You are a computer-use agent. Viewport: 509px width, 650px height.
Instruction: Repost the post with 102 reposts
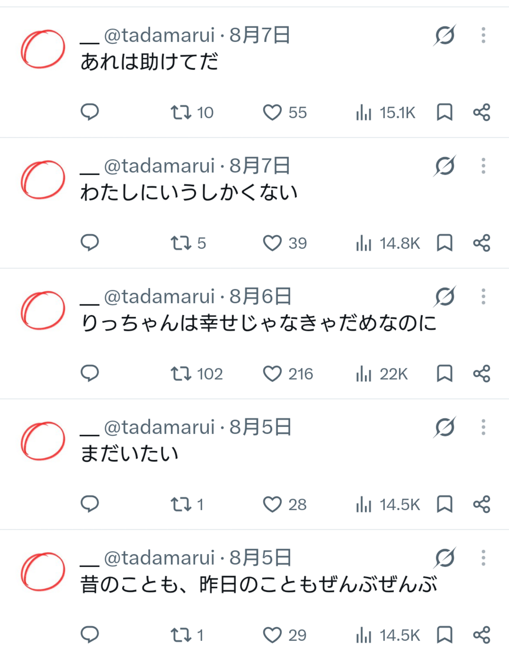197,374
